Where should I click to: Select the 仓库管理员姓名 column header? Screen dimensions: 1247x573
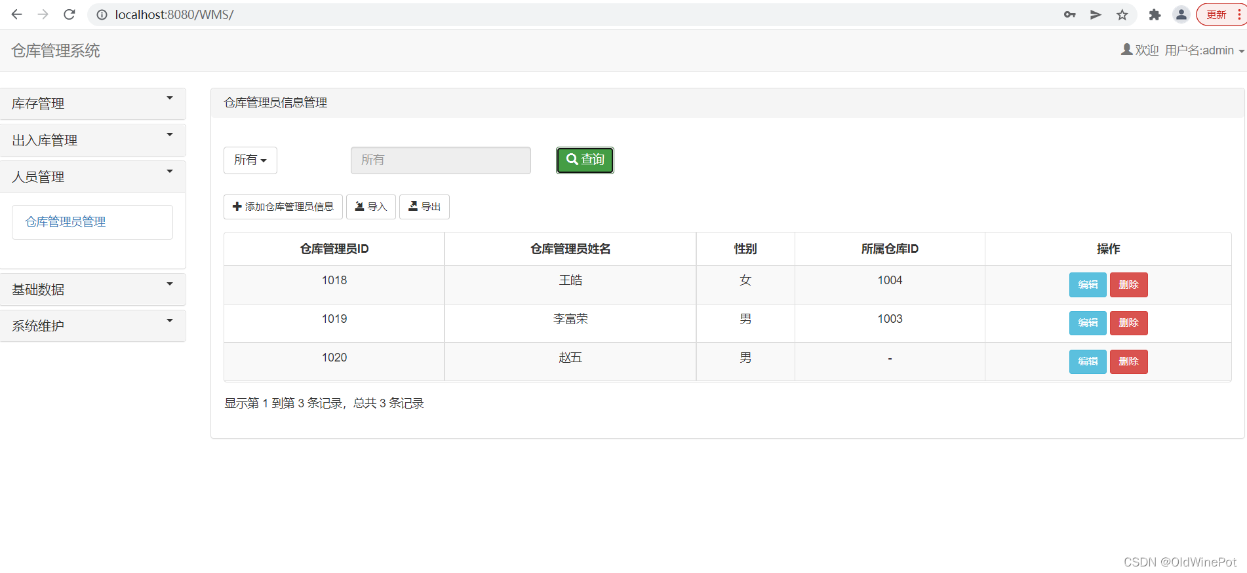pyautogui.click(x=570, y=249)
